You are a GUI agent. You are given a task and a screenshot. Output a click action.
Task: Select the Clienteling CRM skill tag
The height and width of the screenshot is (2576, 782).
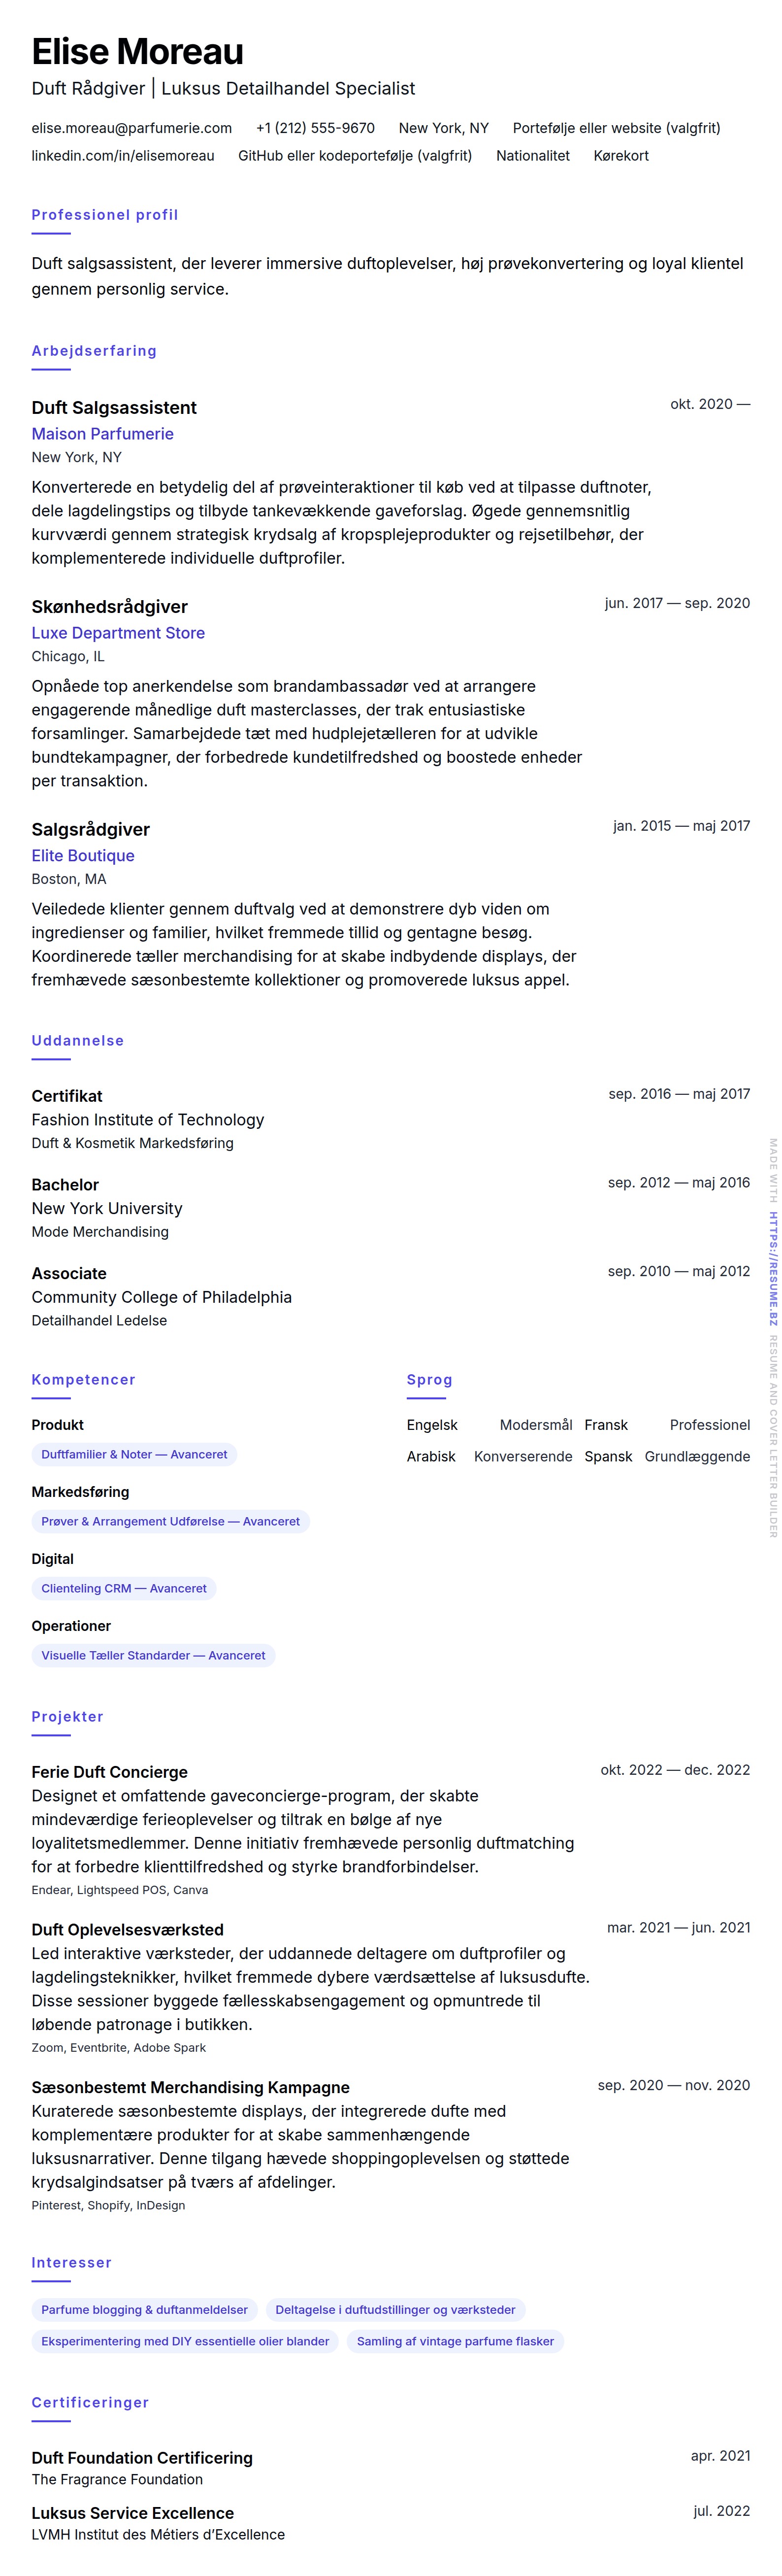point(124,1589)
